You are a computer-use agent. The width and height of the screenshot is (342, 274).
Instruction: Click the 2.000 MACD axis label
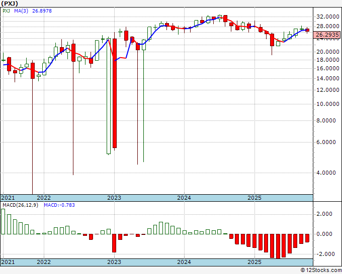325,214
